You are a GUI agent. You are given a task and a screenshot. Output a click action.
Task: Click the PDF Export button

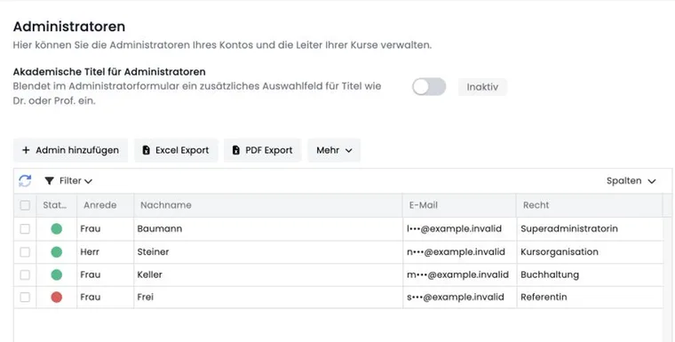pos(263,150)
